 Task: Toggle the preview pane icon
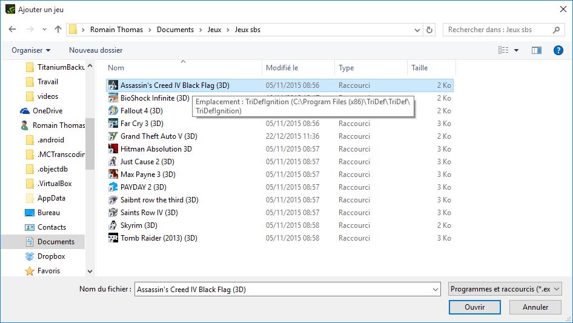point(536,50)
